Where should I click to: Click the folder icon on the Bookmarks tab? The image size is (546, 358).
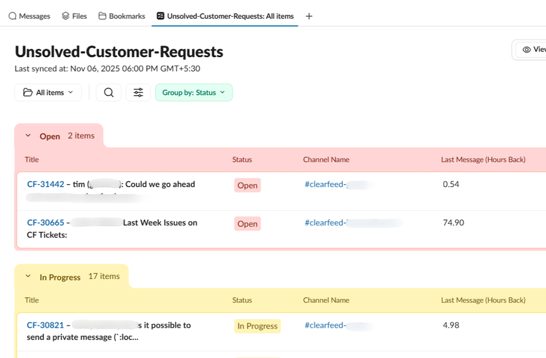tap(102, 15)
